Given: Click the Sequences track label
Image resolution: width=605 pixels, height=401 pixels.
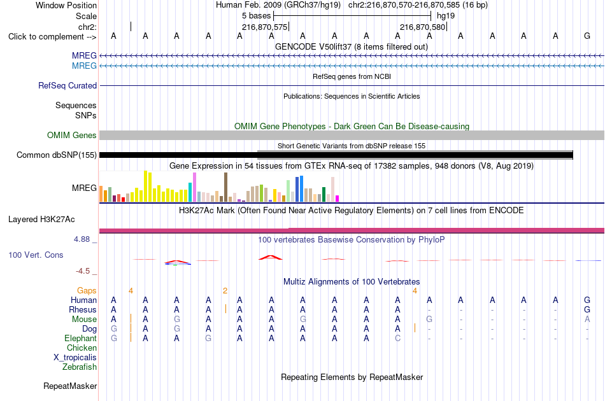Looking at the screenshot, I should 76,105.
